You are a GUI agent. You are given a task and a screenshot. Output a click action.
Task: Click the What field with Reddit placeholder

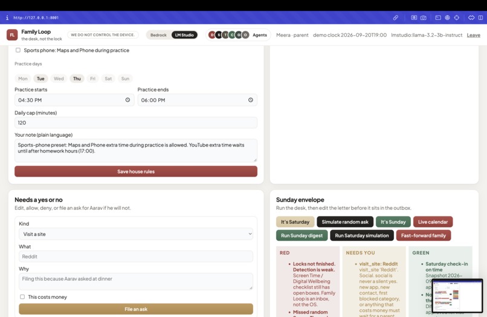136,257
